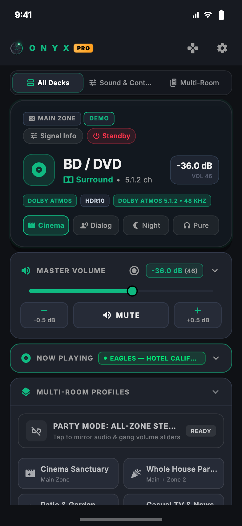242x526 pixels.
Task: Tap the MASTER VOLUME heading
Action: pyautogui.click(x=71, y=271)
